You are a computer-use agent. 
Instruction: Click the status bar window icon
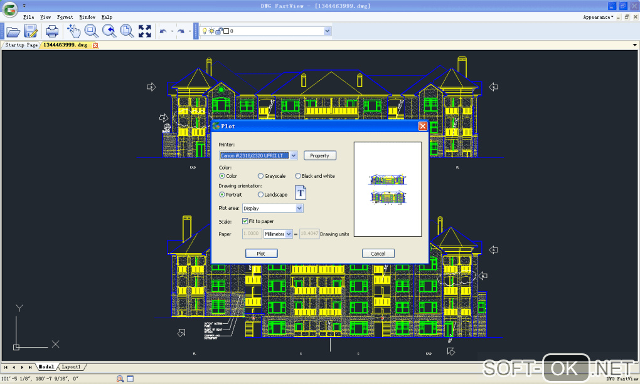click(131, 379)
